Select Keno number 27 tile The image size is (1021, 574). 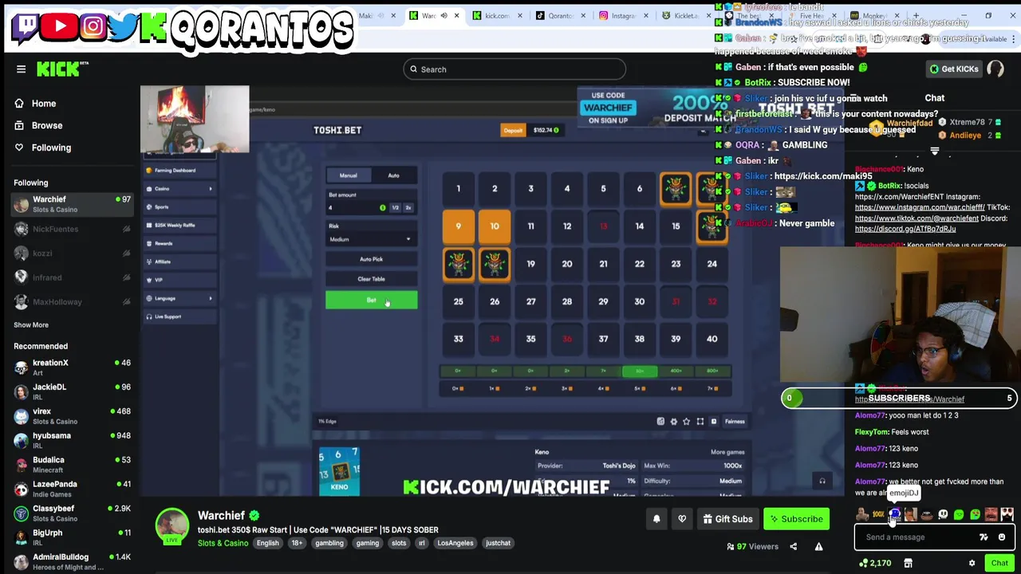530,301
